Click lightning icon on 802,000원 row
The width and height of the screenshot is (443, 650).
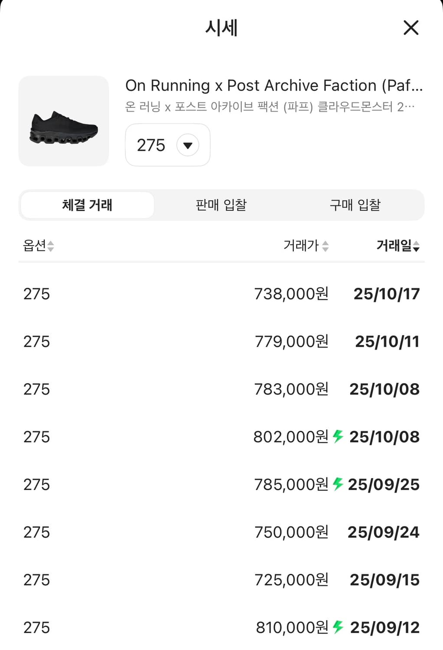click(x=338, y=436)
